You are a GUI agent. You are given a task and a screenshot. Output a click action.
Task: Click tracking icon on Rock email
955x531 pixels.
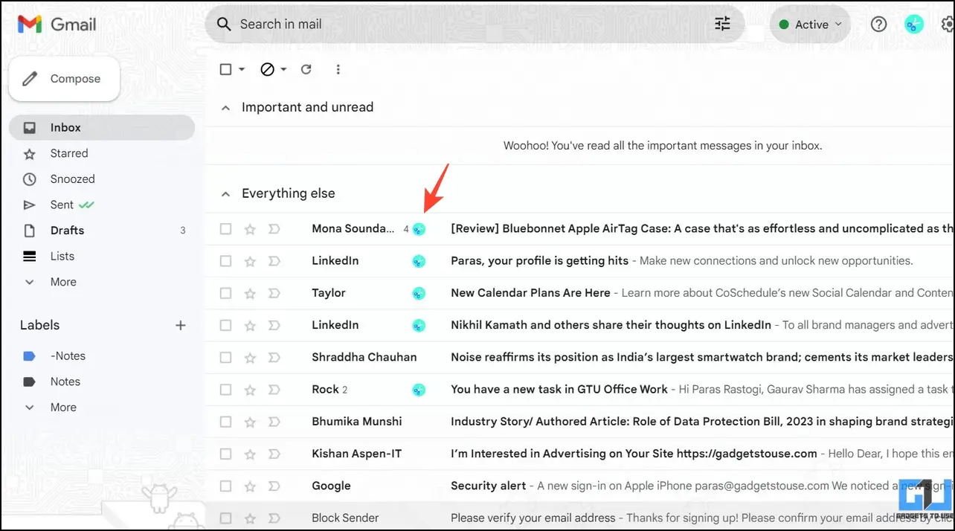[419, 390]
